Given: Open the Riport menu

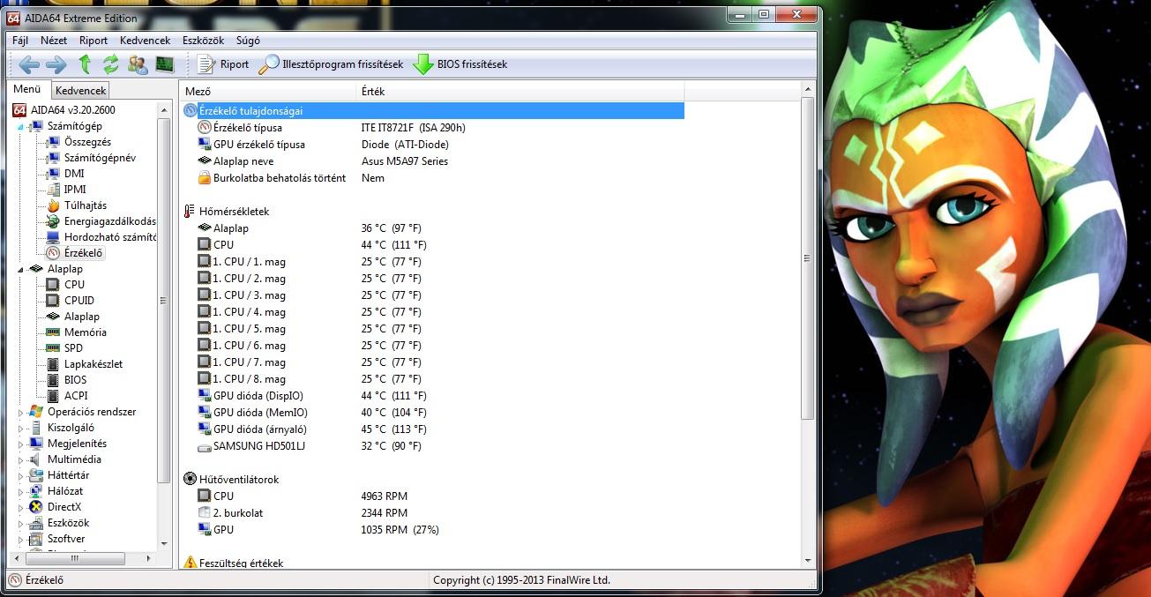Looking at the screenshot, I should 93,41.
